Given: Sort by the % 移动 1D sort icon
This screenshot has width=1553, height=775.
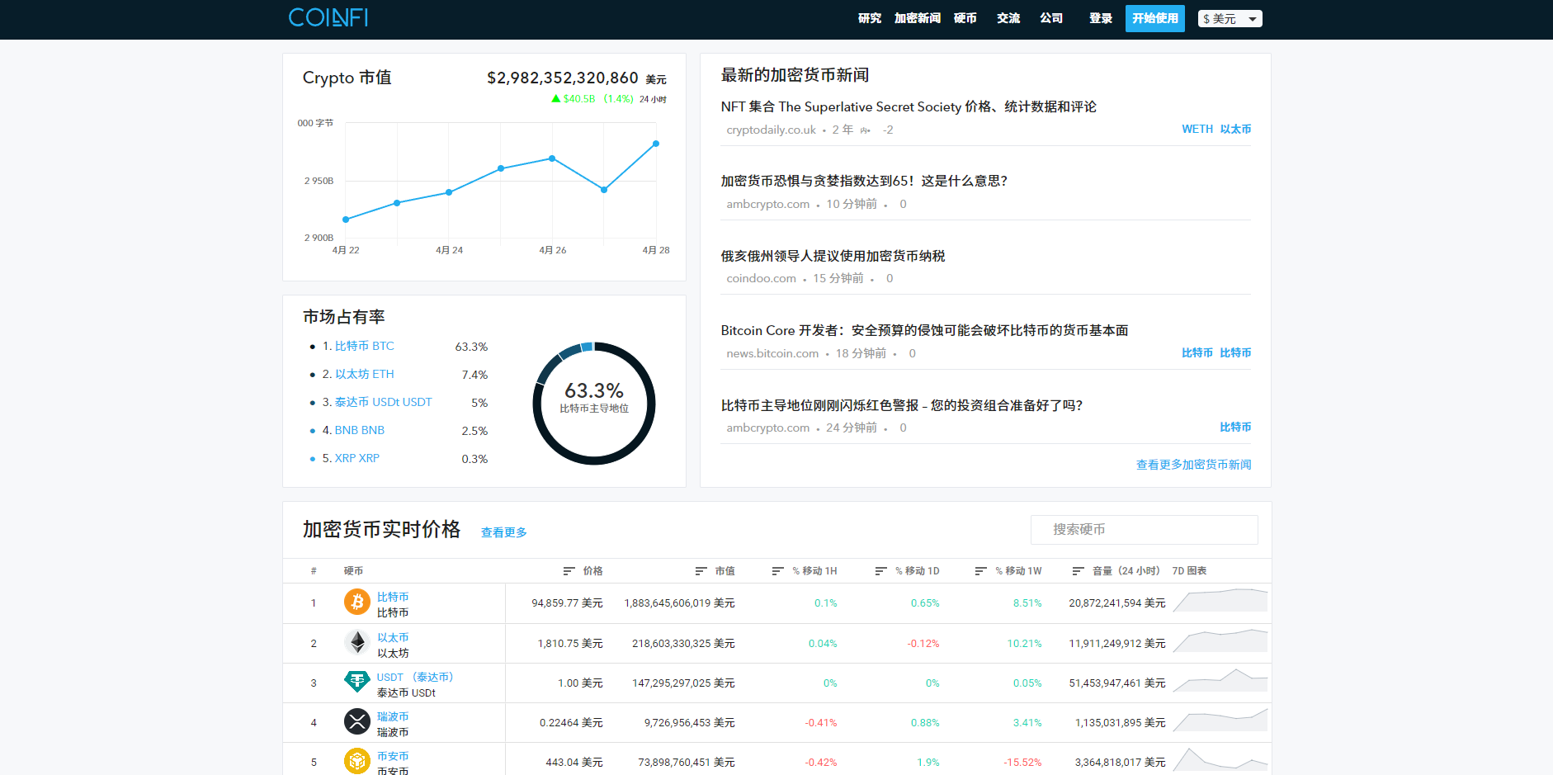Looking at the screenshot, I should click(x=878, y=570).
